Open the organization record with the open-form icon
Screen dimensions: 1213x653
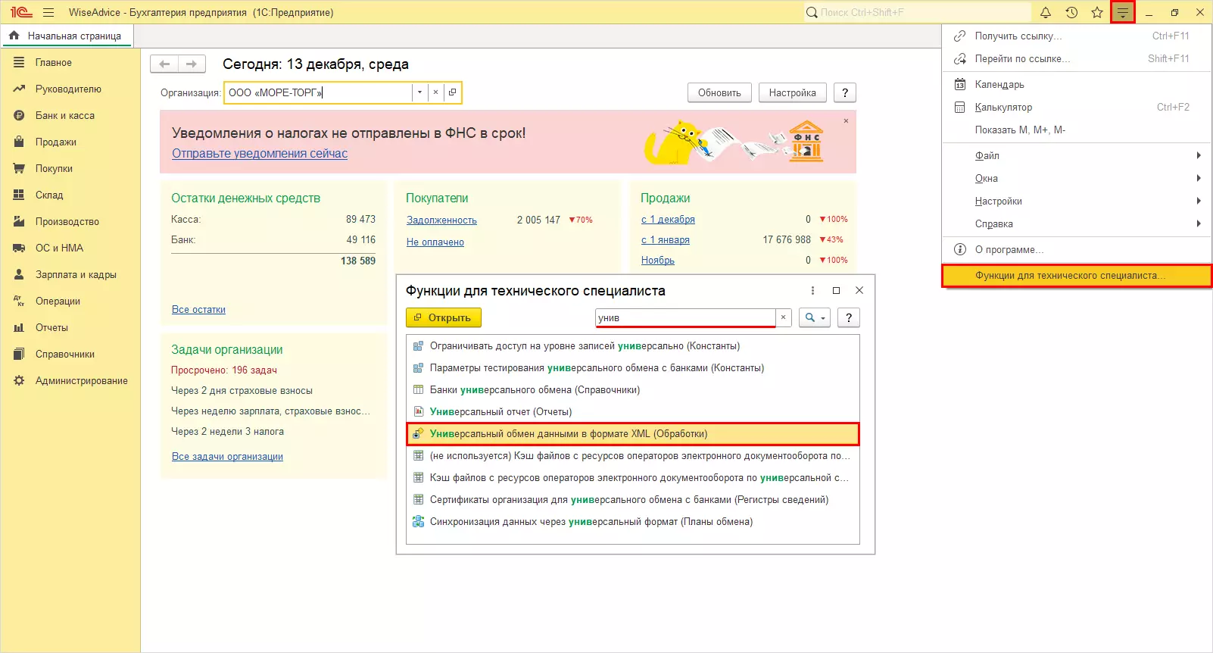452,92
